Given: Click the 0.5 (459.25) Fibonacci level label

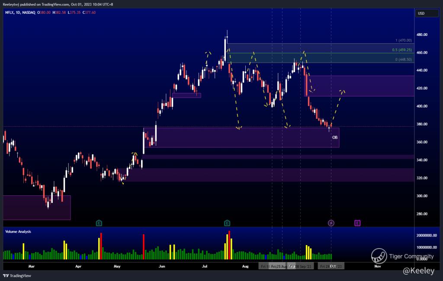Looking at the screenshot, I should pyautogui.click(x=402, y=50).
